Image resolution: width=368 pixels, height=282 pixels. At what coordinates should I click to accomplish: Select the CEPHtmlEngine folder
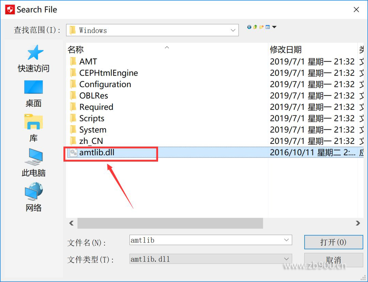coord(108,73)
